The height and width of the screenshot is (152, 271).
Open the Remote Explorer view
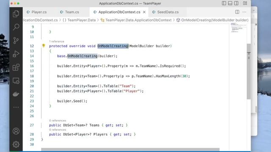(x=16, y=81)
